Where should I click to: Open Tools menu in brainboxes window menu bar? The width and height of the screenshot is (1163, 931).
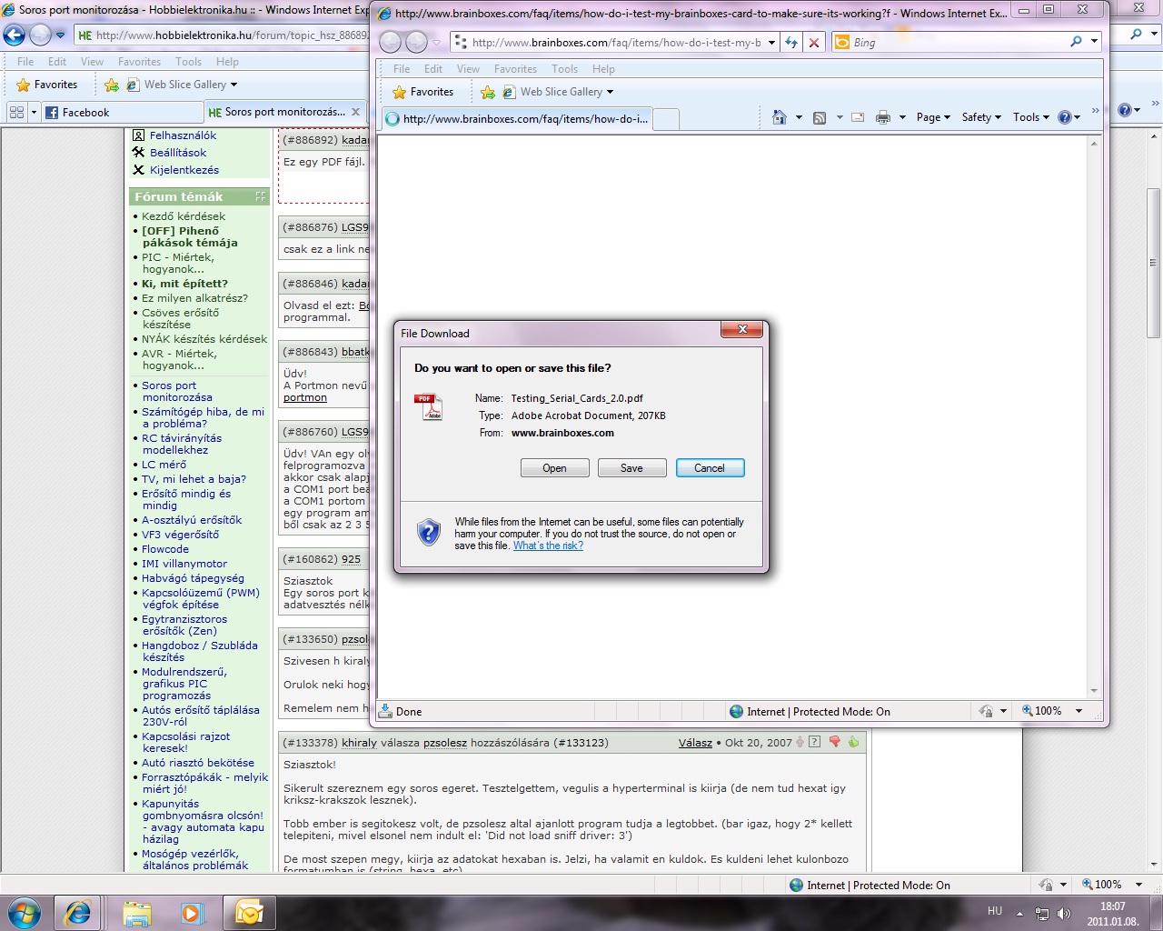pos(564,69)
